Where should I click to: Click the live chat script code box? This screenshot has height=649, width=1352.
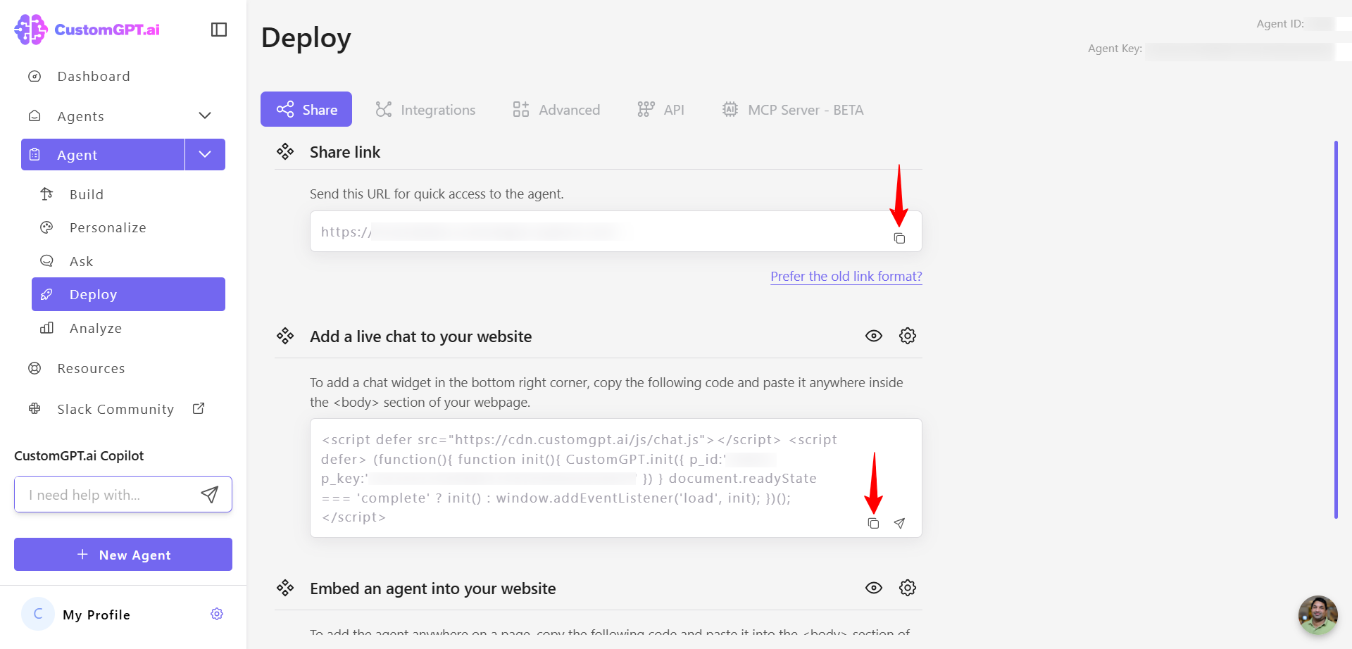(x=616, y=478)
